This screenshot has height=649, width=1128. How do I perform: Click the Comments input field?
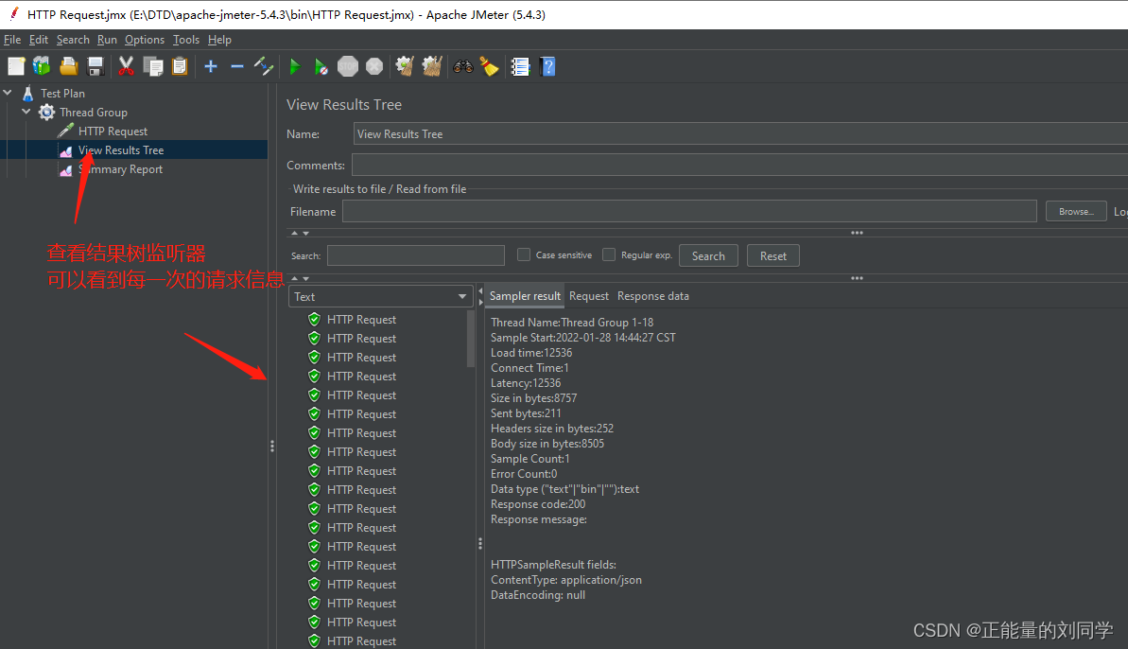[x=739, y=165]
